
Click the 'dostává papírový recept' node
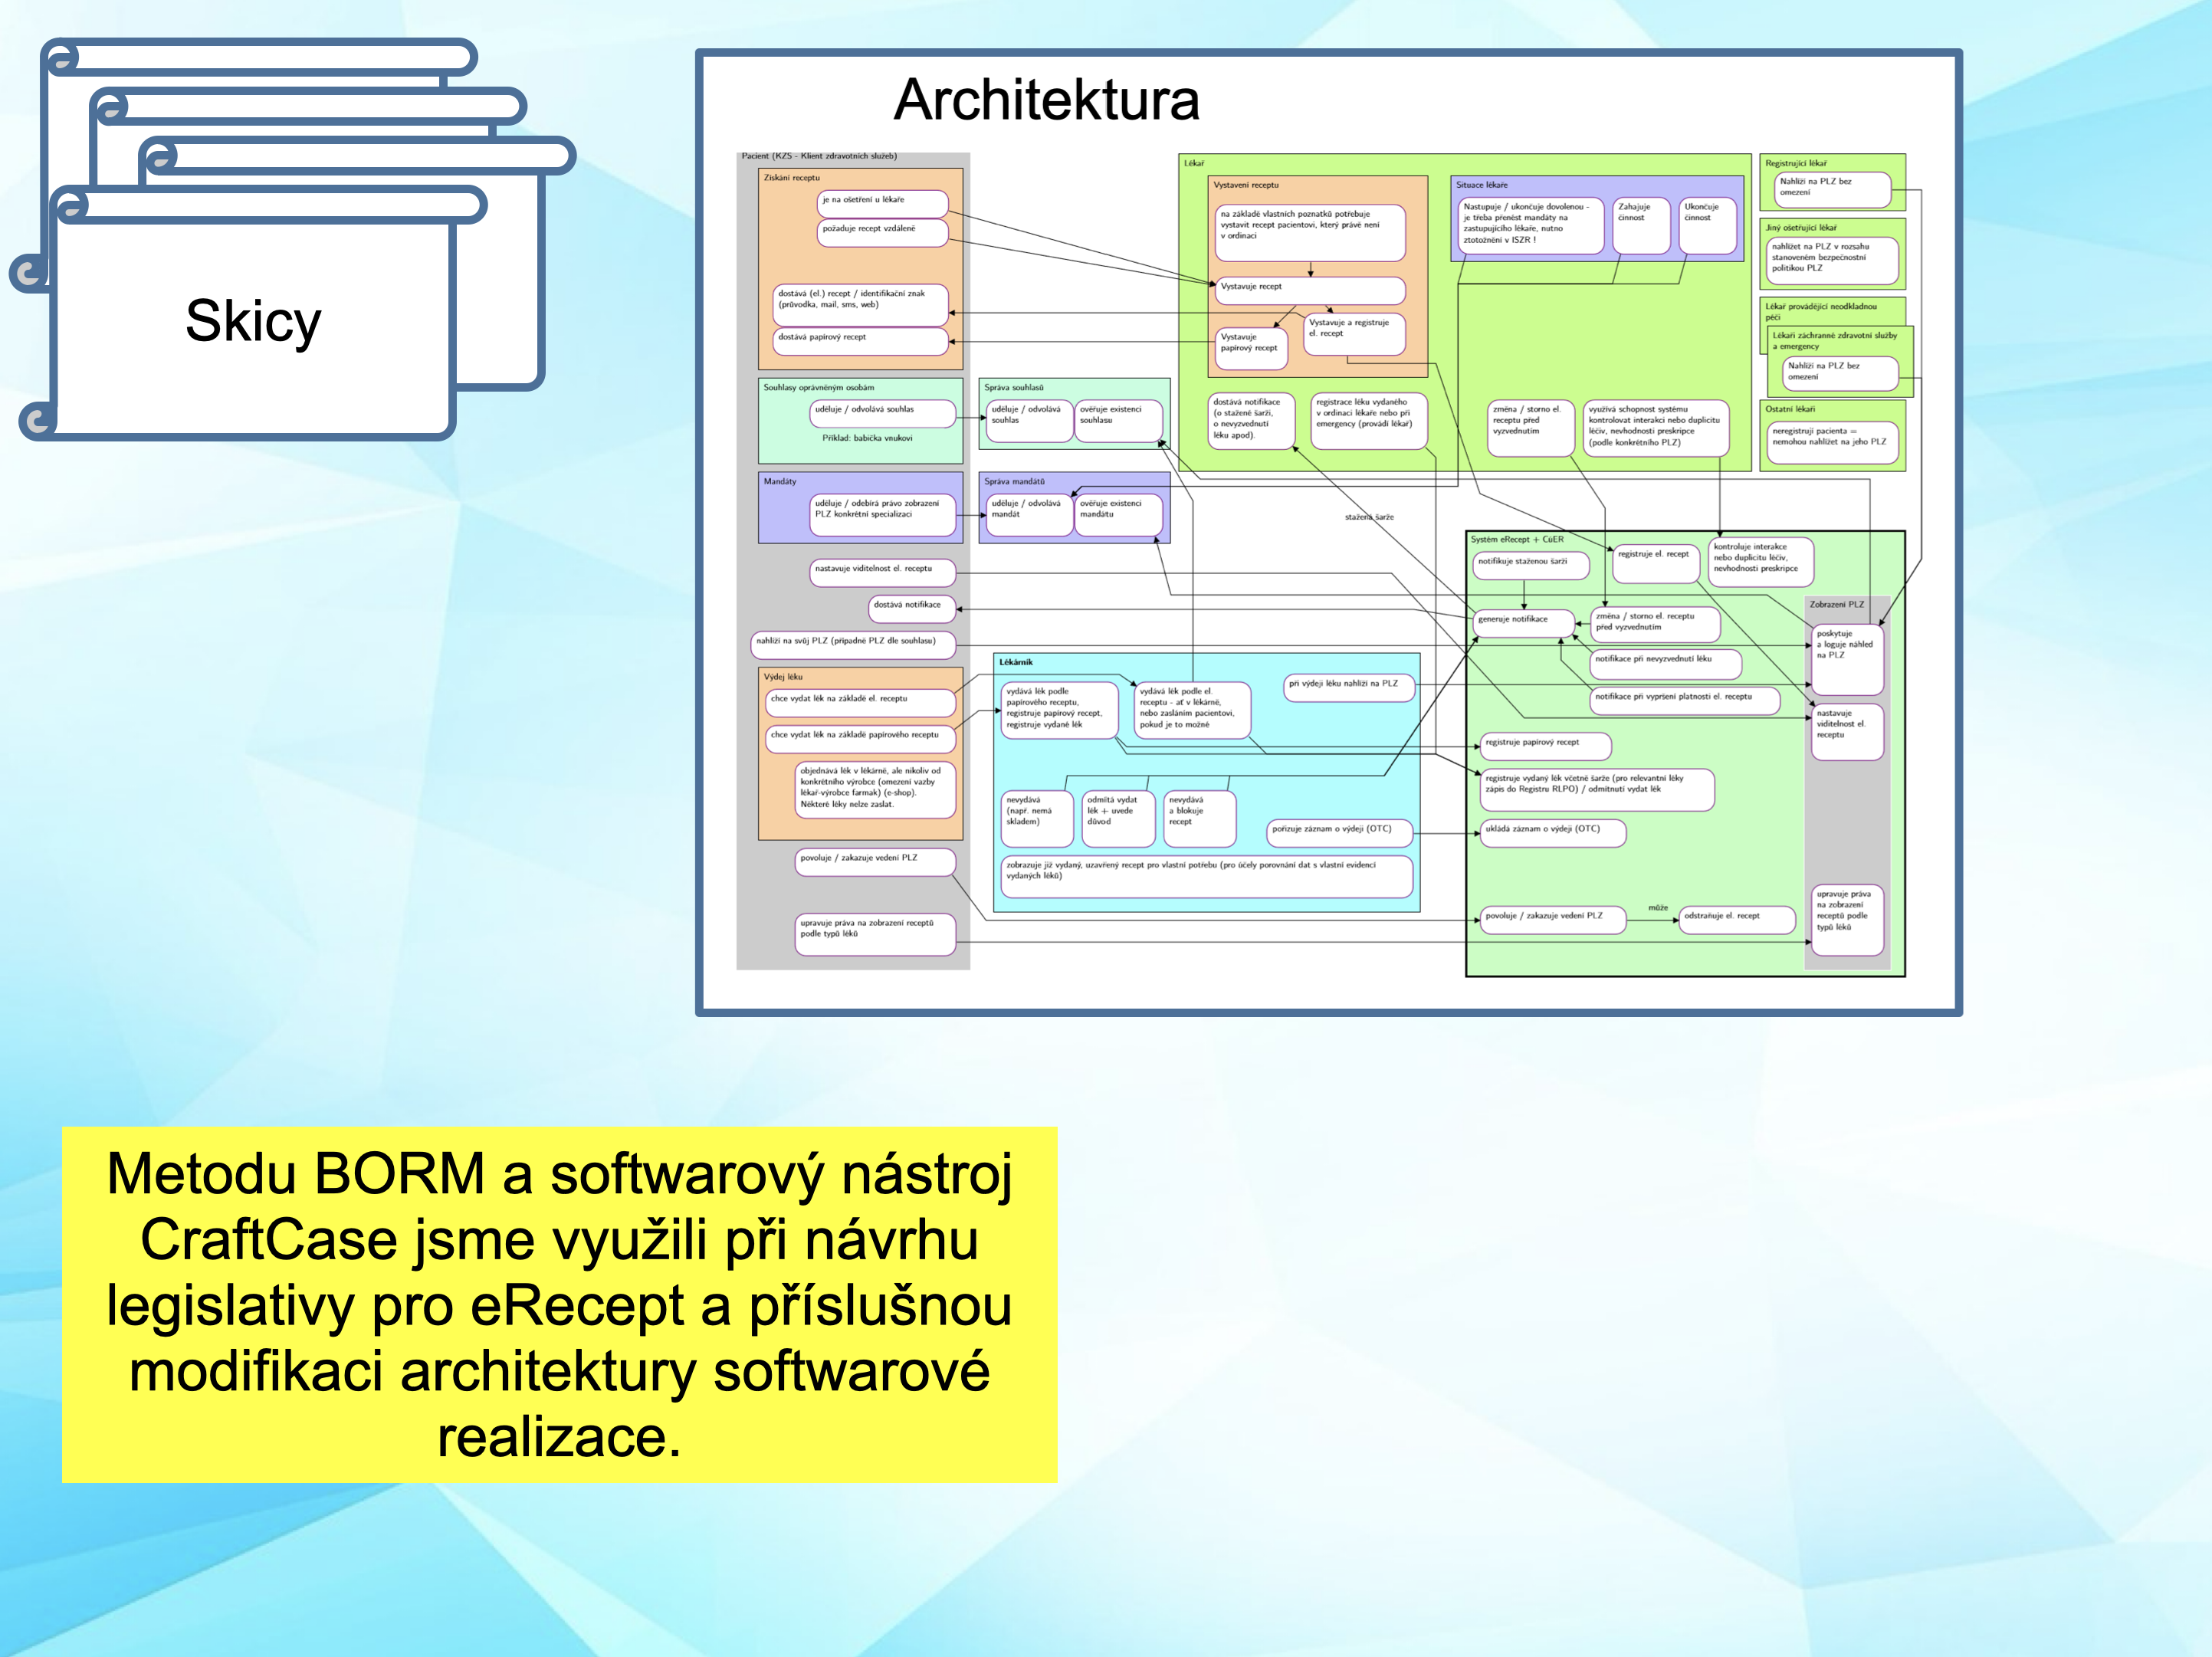point(859,340)
